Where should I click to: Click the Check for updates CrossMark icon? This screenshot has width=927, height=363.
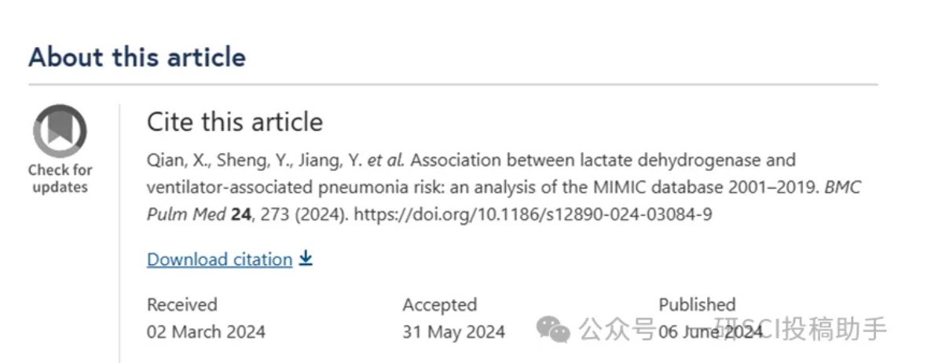[x=60, y=131]
